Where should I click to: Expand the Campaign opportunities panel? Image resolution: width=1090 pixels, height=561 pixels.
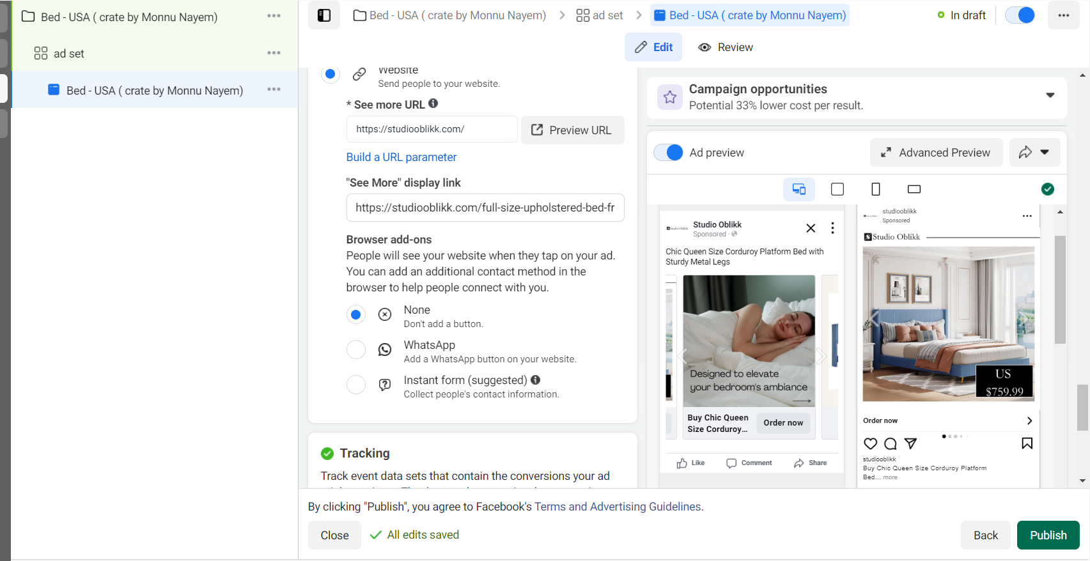coord(1050,96)
